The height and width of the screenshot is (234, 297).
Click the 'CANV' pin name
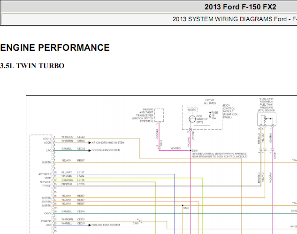47,213
